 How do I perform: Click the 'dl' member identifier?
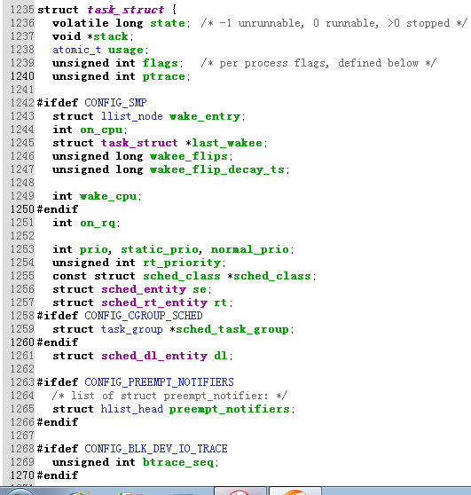220,356
